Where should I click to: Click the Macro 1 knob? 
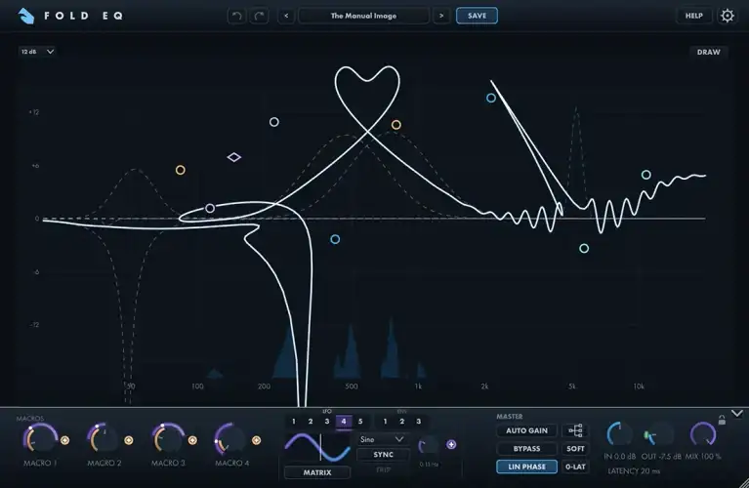pos(40,439)
